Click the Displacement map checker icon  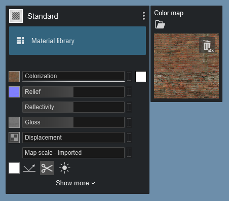point(14,138)
